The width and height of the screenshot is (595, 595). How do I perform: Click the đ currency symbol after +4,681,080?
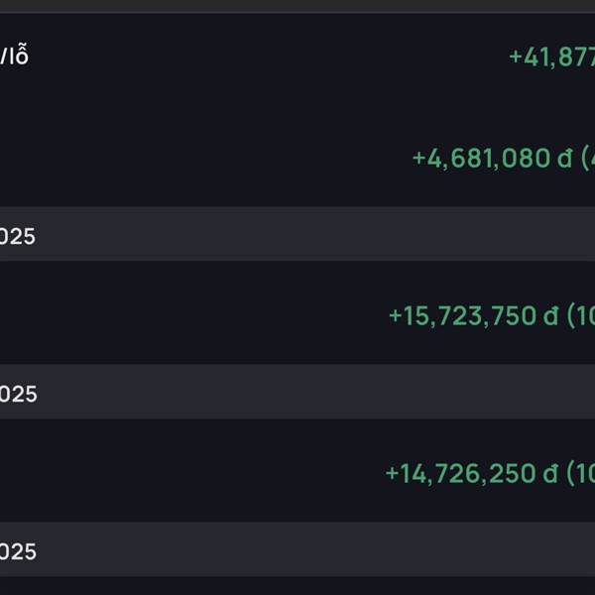pyautogui.click(x=564, y=158)
